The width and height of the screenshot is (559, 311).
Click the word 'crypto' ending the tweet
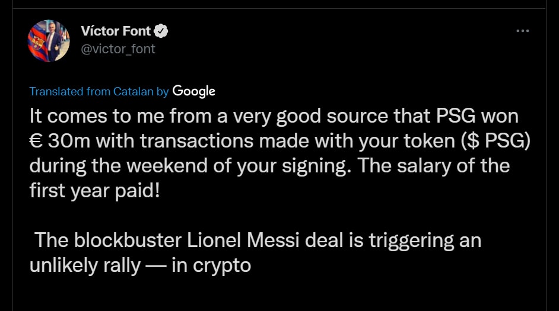pyautogui.click(x=222, y=266)
